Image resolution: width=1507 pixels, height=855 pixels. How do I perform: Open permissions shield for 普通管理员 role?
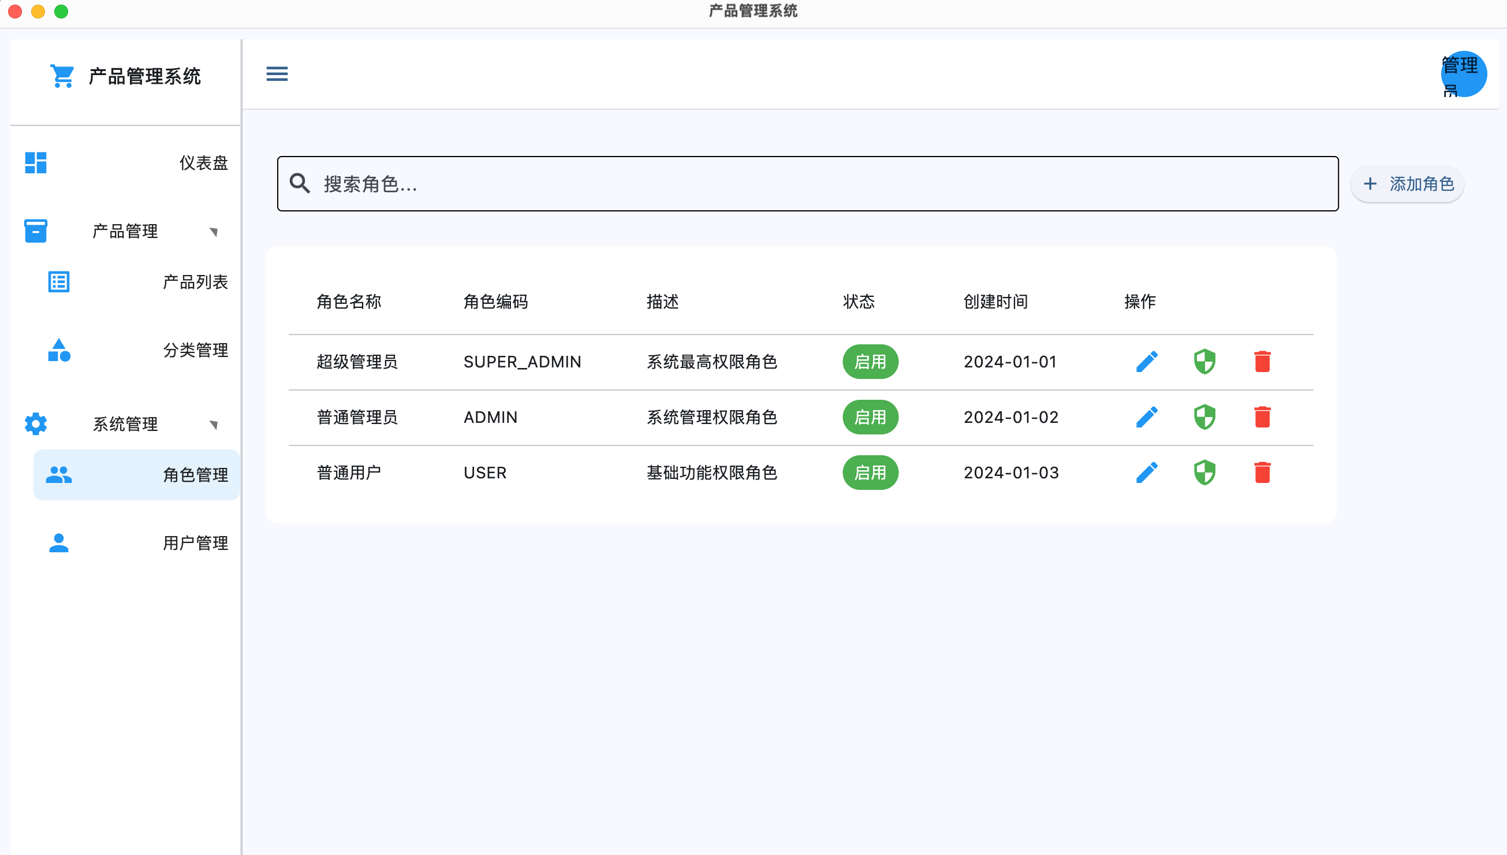point(1204,417)
